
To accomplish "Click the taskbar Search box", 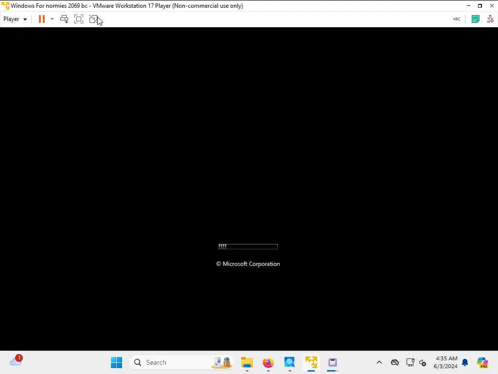I will 182,362.
